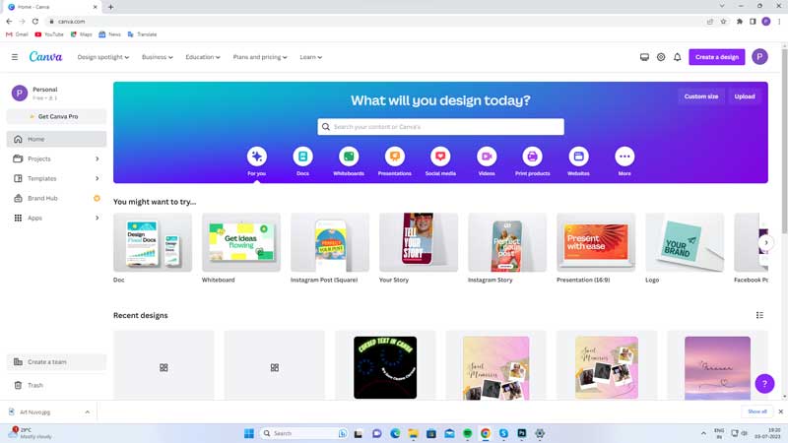Click the search magnifier in the banner

[x=326, y=127]
